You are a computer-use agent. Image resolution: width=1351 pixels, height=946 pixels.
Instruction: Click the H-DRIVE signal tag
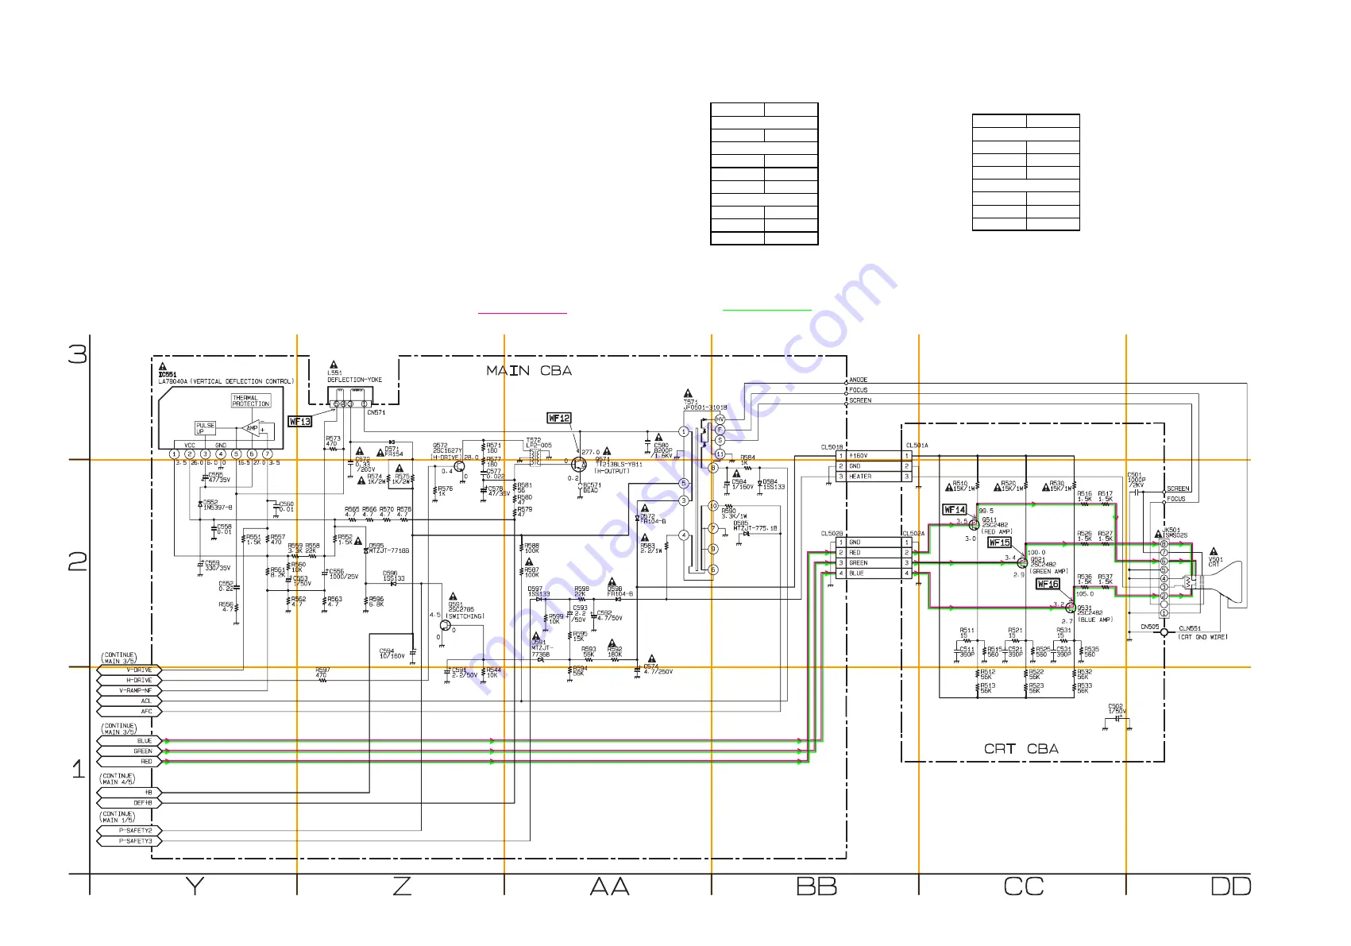tap(129, 681)
